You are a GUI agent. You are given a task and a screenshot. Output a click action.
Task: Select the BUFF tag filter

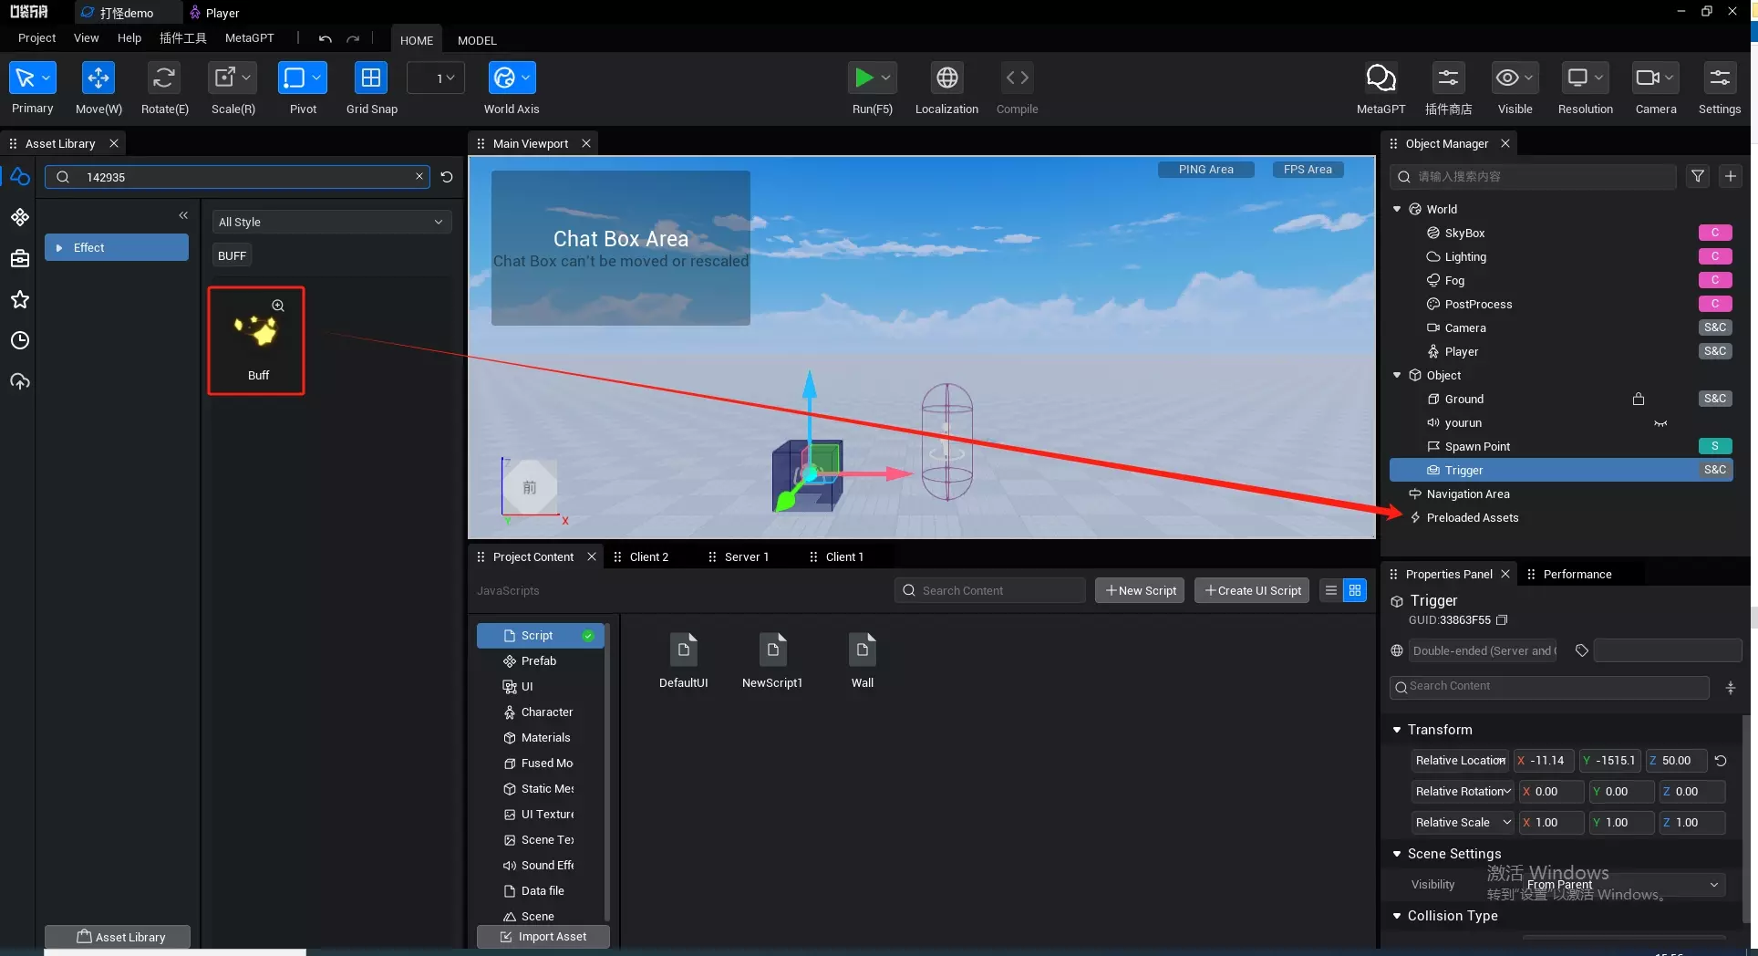[232, 255]
